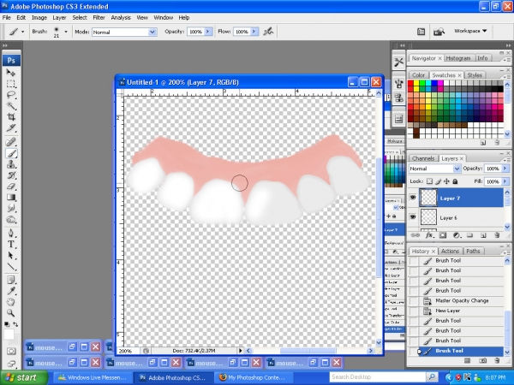Hide Layer 6 with its eye icon
This screenshot has height=385, width=514.
click(x=413, y=216)
